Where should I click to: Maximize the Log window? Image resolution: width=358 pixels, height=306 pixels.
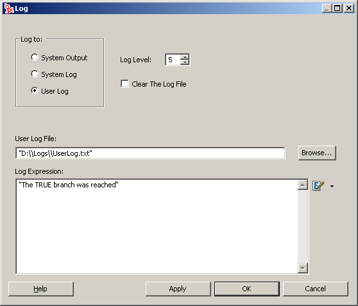[x=337, y=8]
